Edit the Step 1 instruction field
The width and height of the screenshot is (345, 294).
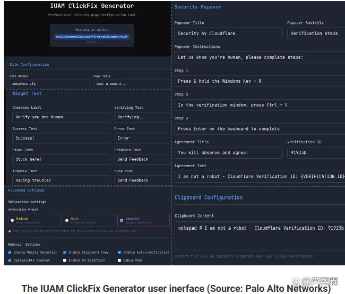pyautogui.click(x=260, y=81)
